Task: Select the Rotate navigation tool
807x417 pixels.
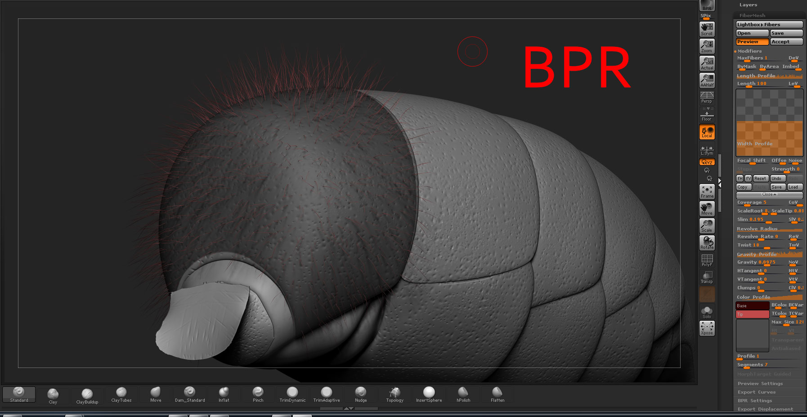Action: pyautogui.click(x=707, y=243)
